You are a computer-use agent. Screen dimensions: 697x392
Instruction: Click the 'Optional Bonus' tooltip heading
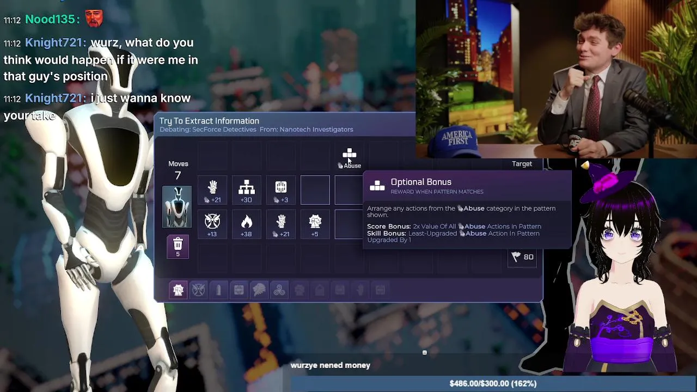click(421, 182)
